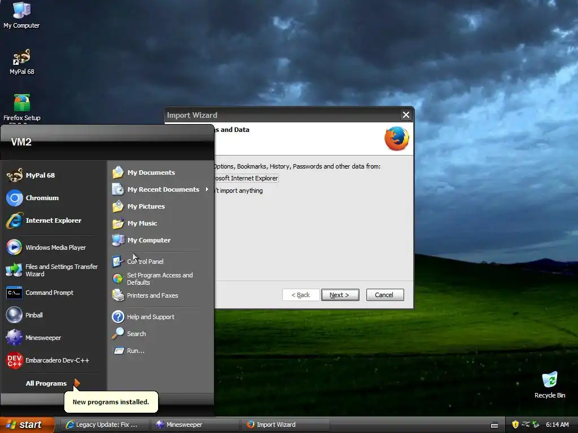Click the taskbar clock showing 6:14 AM
This screenshot has height=433, width=578.
pos(557,425)
